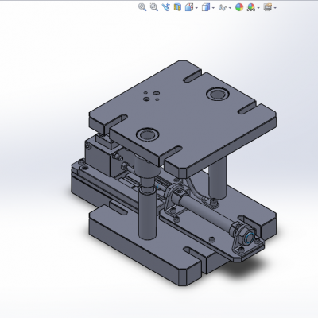This screenshot has width=318, height=318.
Task: Expand the View Orientation dropdown arrow
Action: click(196, 8)
